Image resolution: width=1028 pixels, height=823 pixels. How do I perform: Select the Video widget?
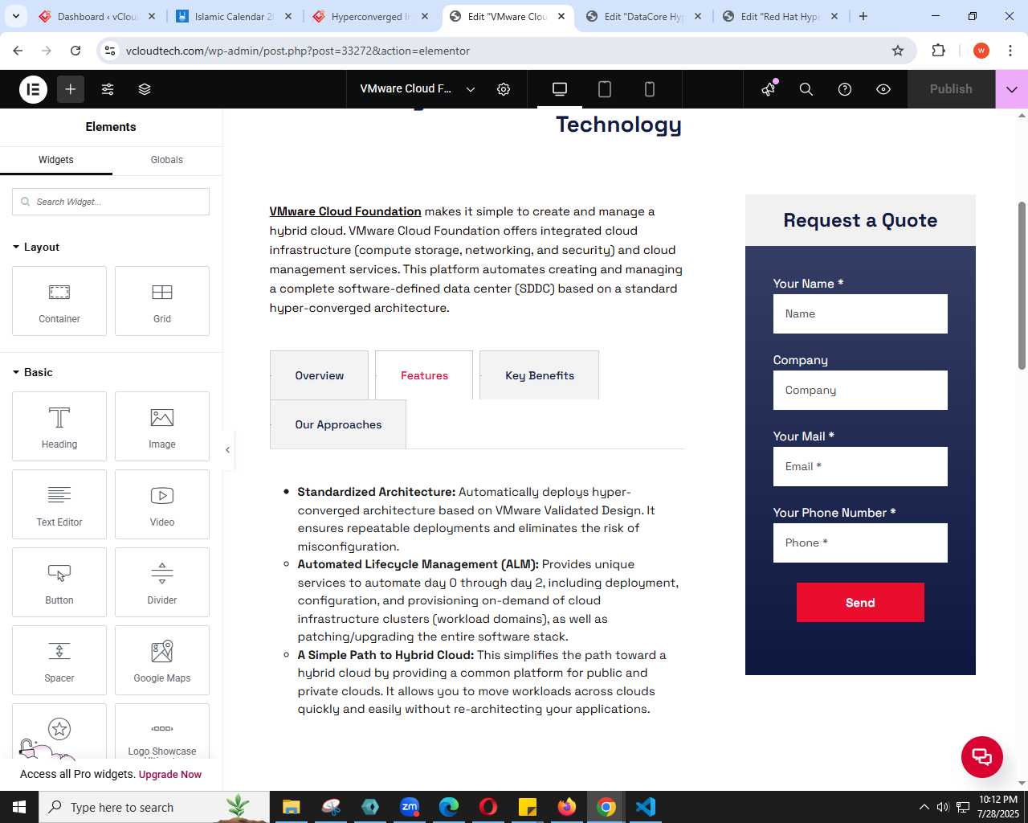click(162, 505)
